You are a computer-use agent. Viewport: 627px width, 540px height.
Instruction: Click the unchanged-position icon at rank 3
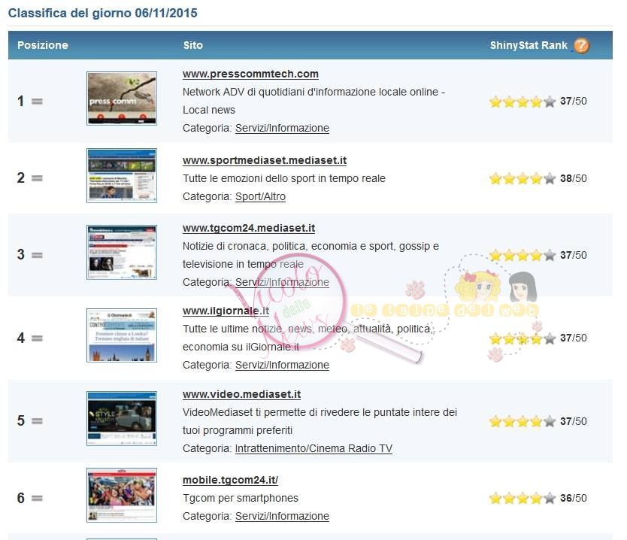click(37, 255)
